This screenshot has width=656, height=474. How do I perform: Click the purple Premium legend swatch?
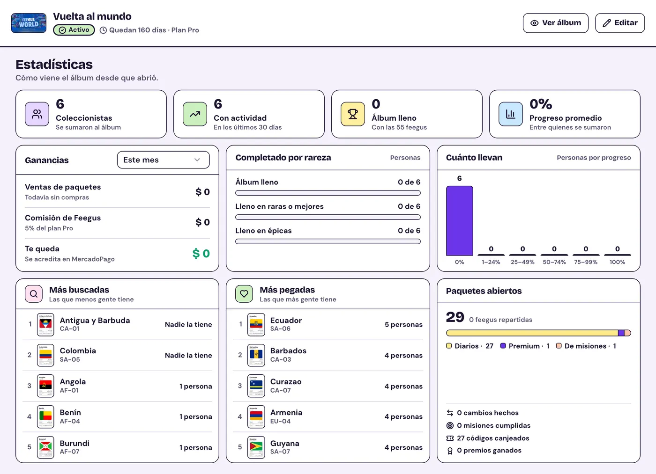[503, 346]
